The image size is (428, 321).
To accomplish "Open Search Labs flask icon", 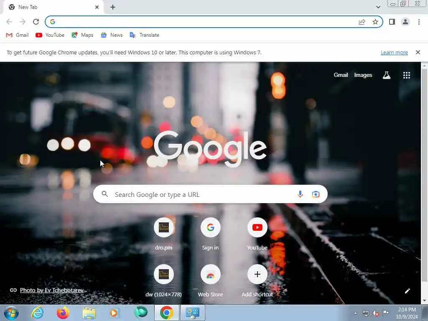I will point(387,75).
